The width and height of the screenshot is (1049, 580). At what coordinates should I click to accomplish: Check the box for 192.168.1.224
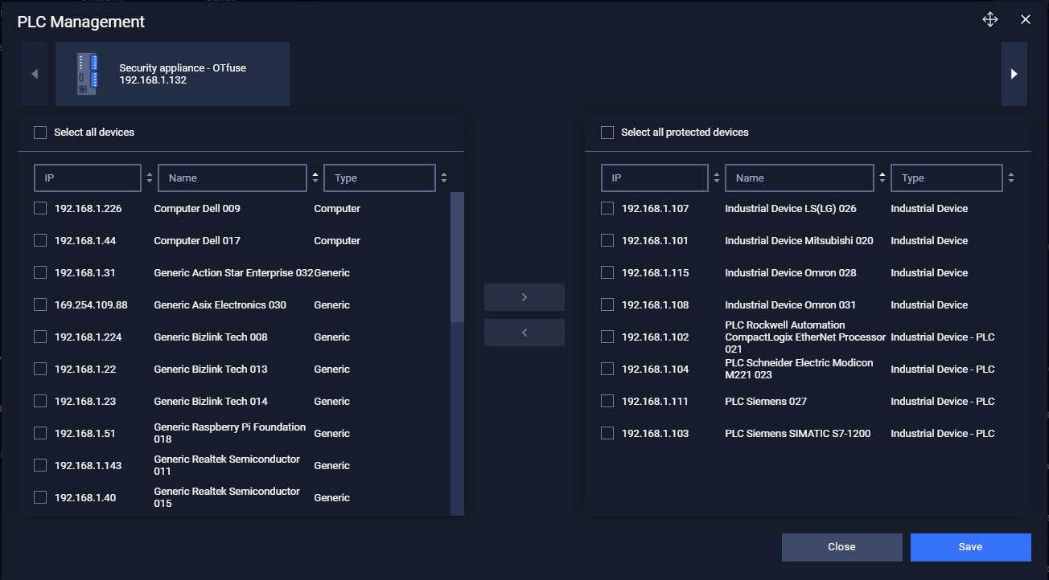(x=40, y=337)
